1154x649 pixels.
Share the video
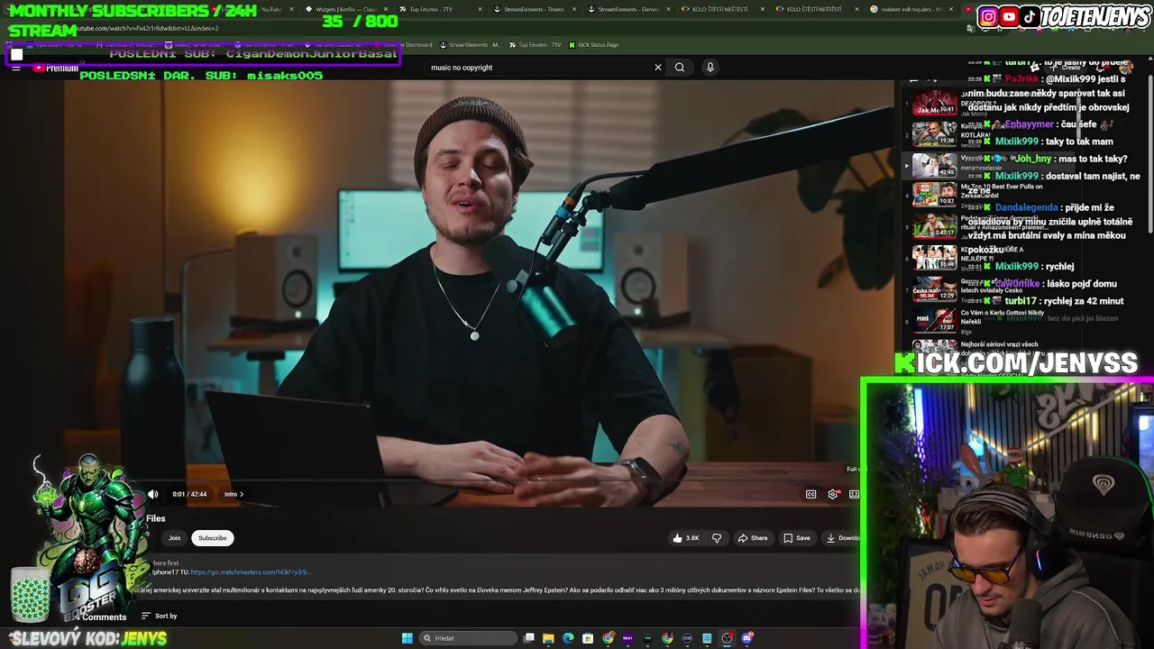point(753,538)
